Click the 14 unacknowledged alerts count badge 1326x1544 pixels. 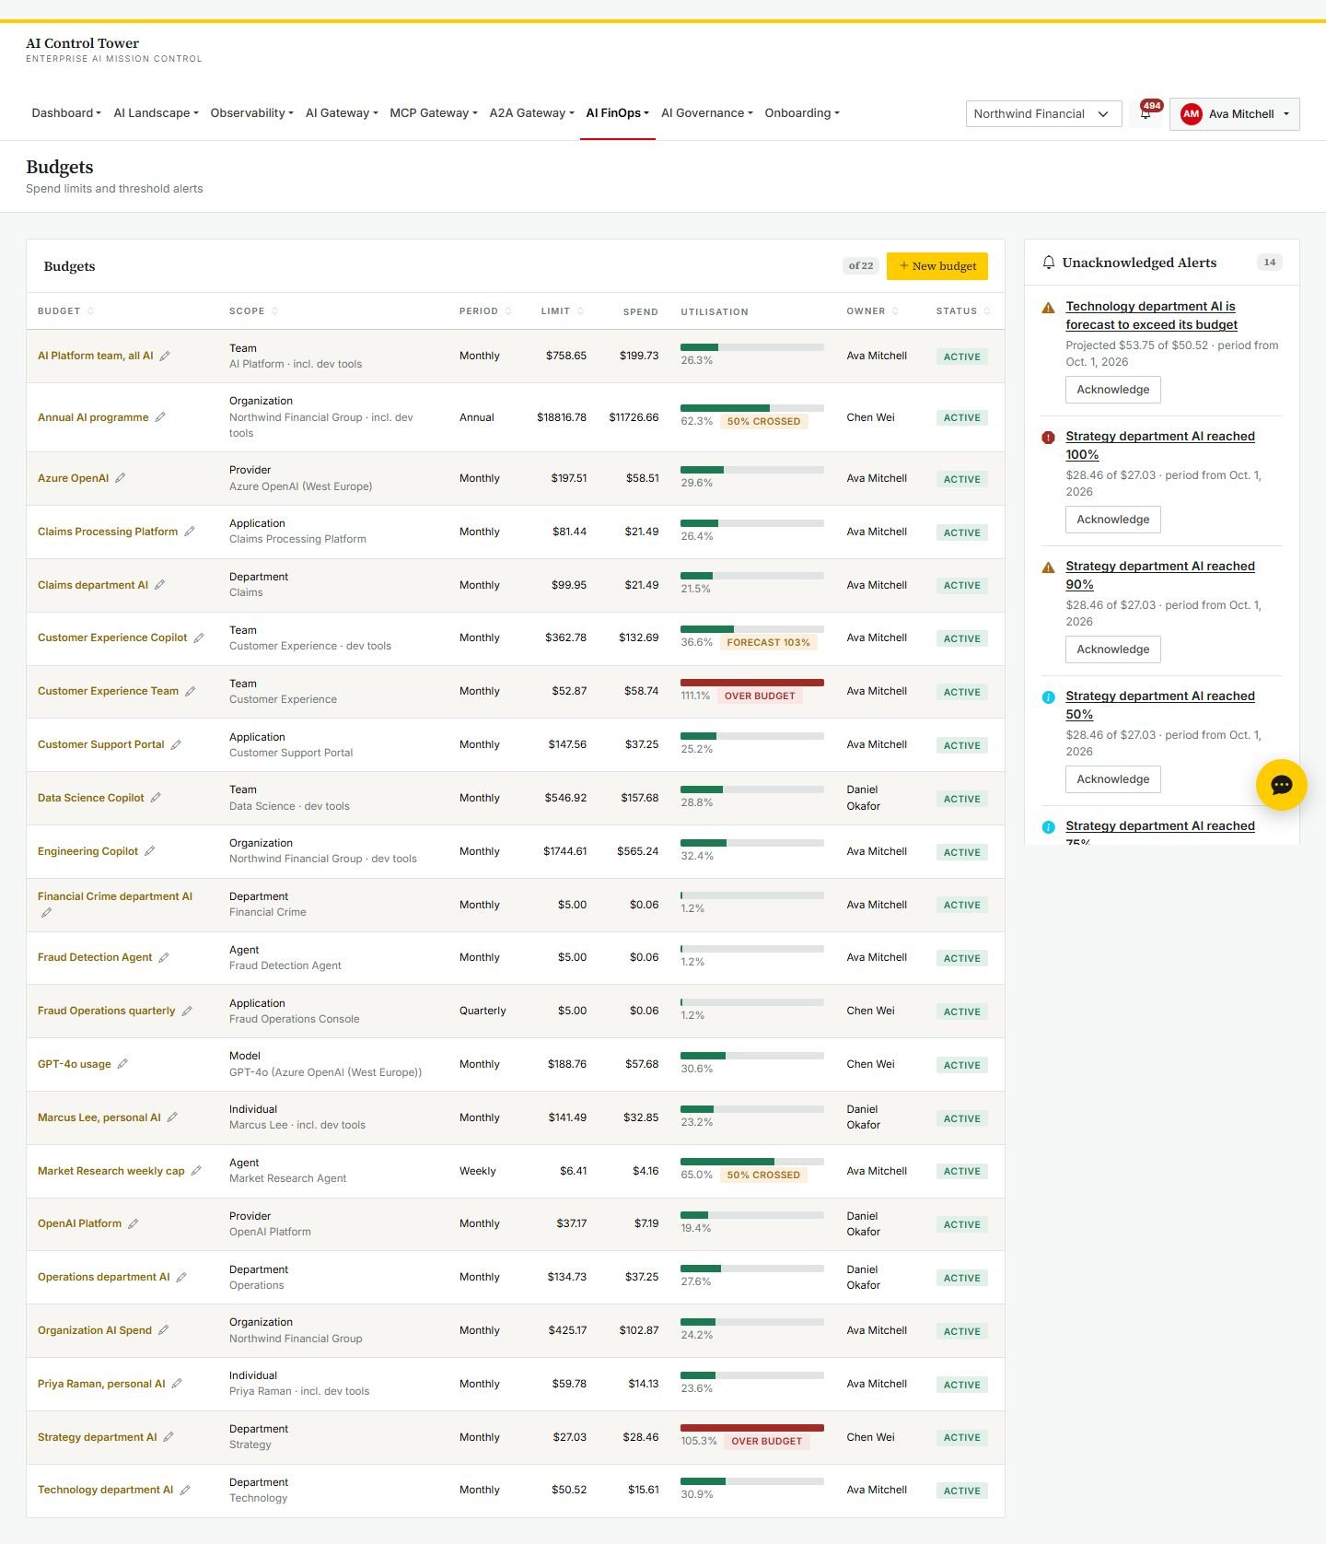(1270, 263)
